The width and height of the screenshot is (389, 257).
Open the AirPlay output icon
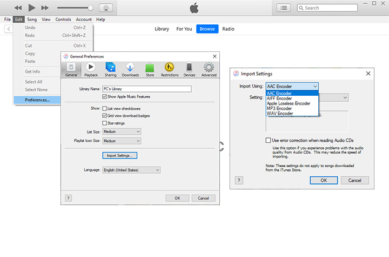point(106,8)
